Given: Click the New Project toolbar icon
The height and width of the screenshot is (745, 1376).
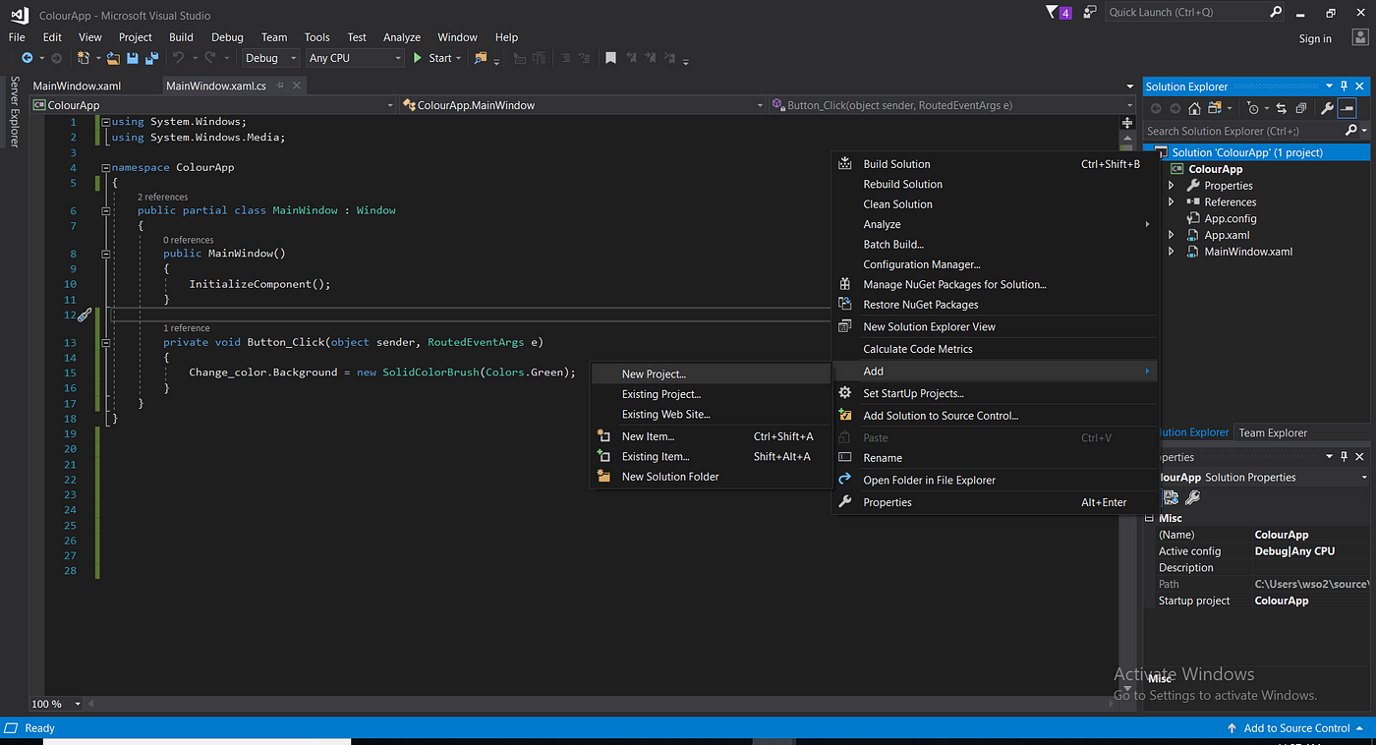Looking at the screenshot, I should click(x=85, y=58).
